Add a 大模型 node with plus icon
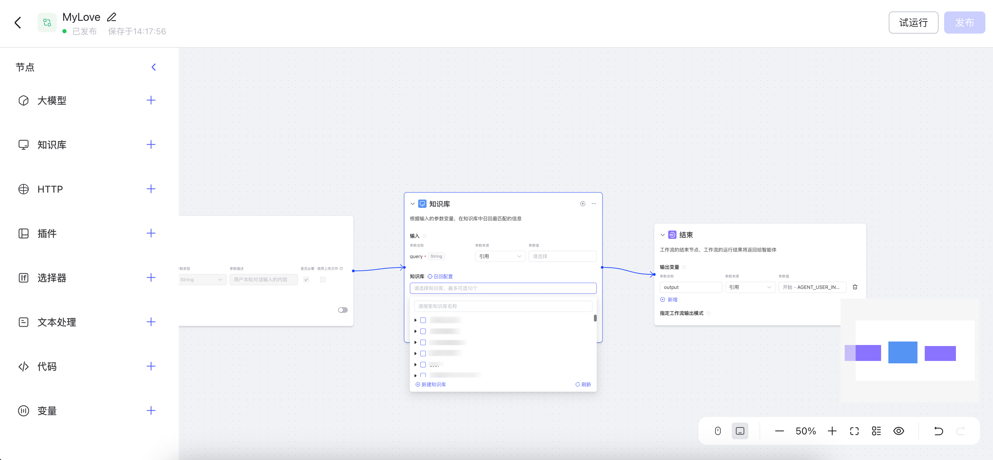 [151, 100]
